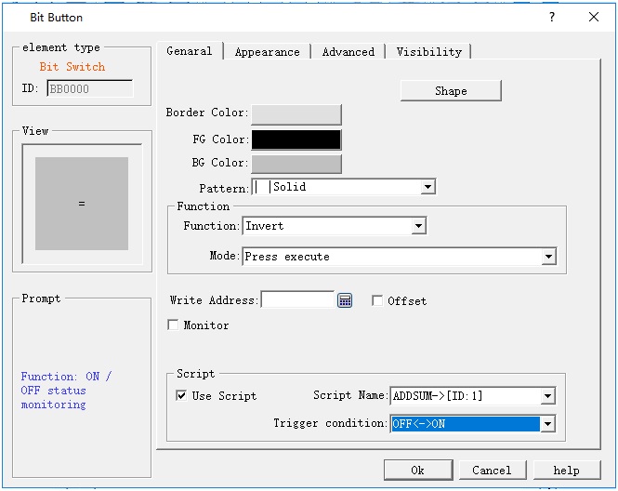Click the Write Address input field
The height and width of the screenshot is (491, 618).
pos(297,300)
